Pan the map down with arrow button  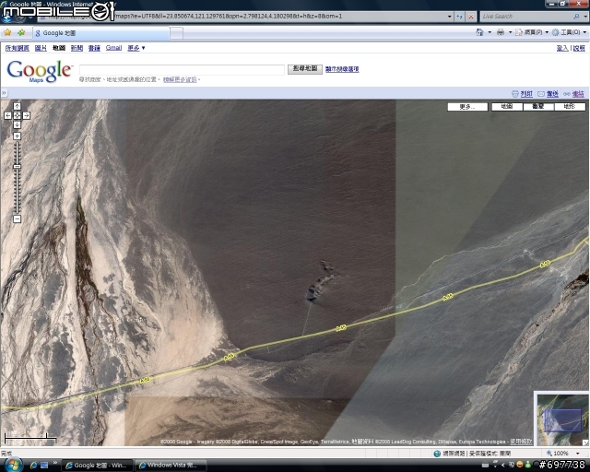pyautogui.click(x=17, y=125)
